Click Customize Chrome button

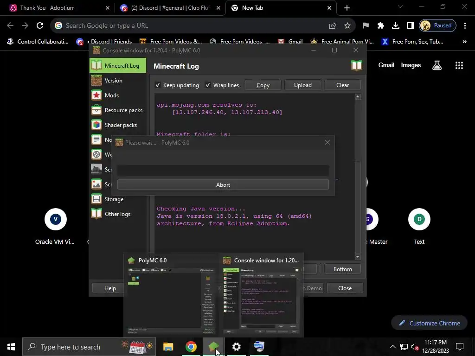click(430, 323)
